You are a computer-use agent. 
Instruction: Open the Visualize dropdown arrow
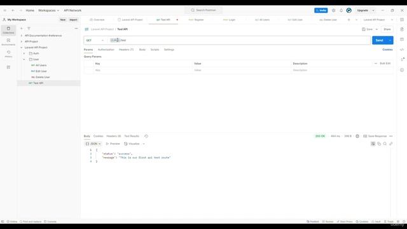point(144,144)
